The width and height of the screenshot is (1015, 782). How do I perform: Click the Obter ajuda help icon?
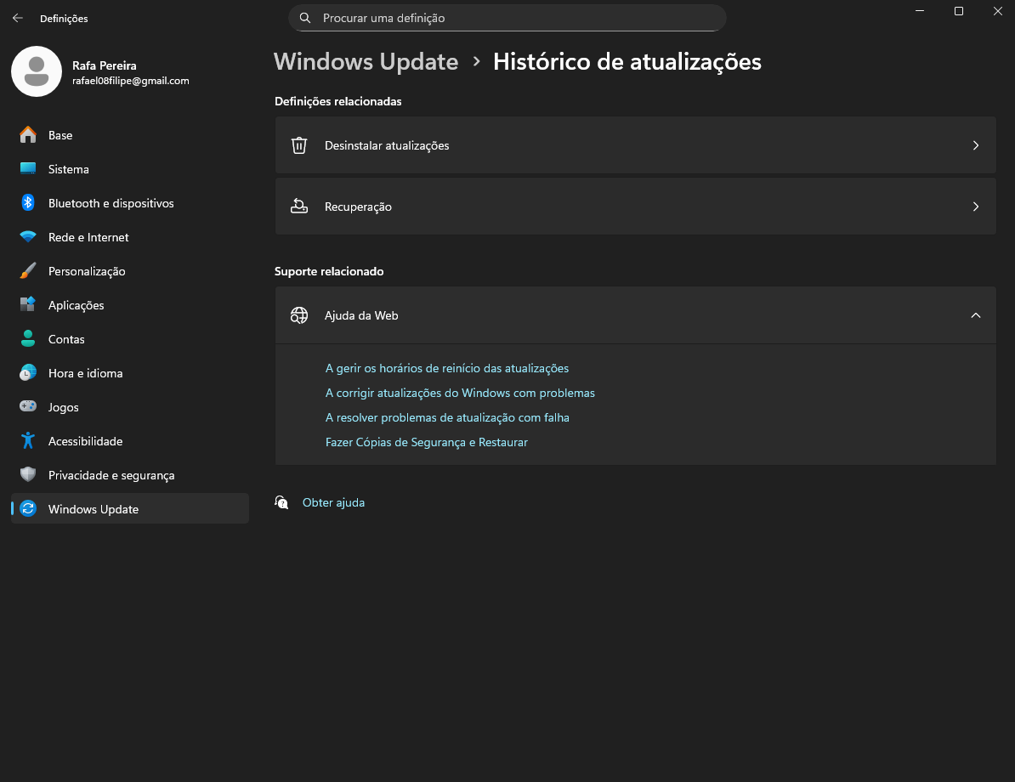[281, 502]
